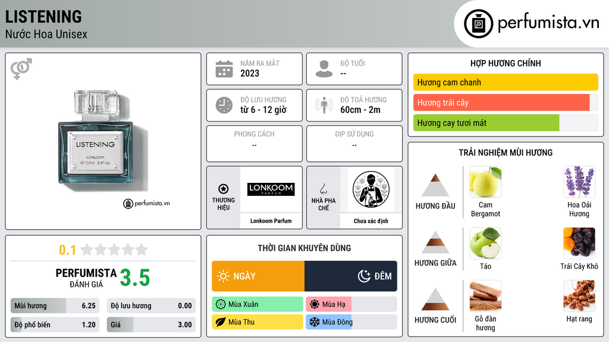Click the moon icon in Đêm
Viewport: 609px width, 342px height.
click(x=364, y=276)
